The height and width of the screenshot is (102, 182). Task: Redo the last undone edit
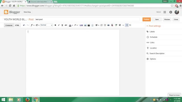pos(28,25)
